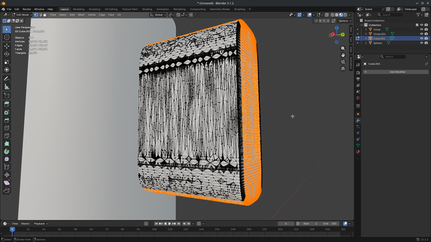Hide the Circle object in viewport

coord(422,30)
